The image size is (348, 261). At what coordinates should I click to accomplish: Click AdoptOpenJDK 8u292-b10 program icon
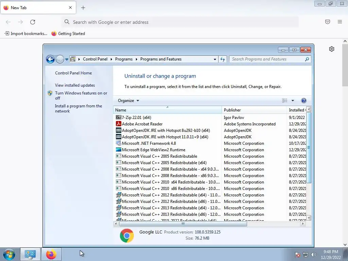[x=119, y=130]
